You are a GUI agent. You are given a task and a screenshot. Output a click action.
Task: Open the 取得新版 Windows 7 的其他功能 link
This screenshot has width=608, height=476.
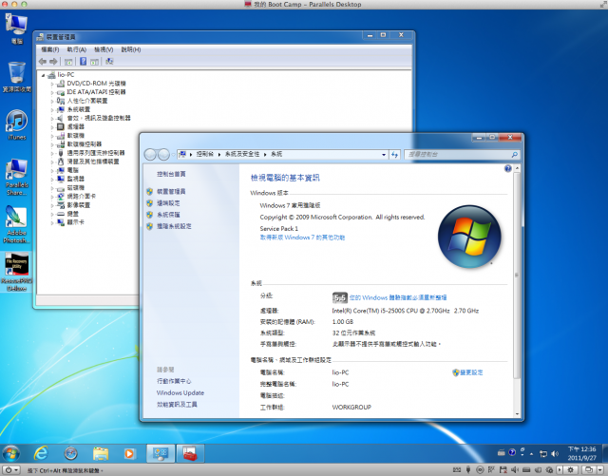pos(302,238)
